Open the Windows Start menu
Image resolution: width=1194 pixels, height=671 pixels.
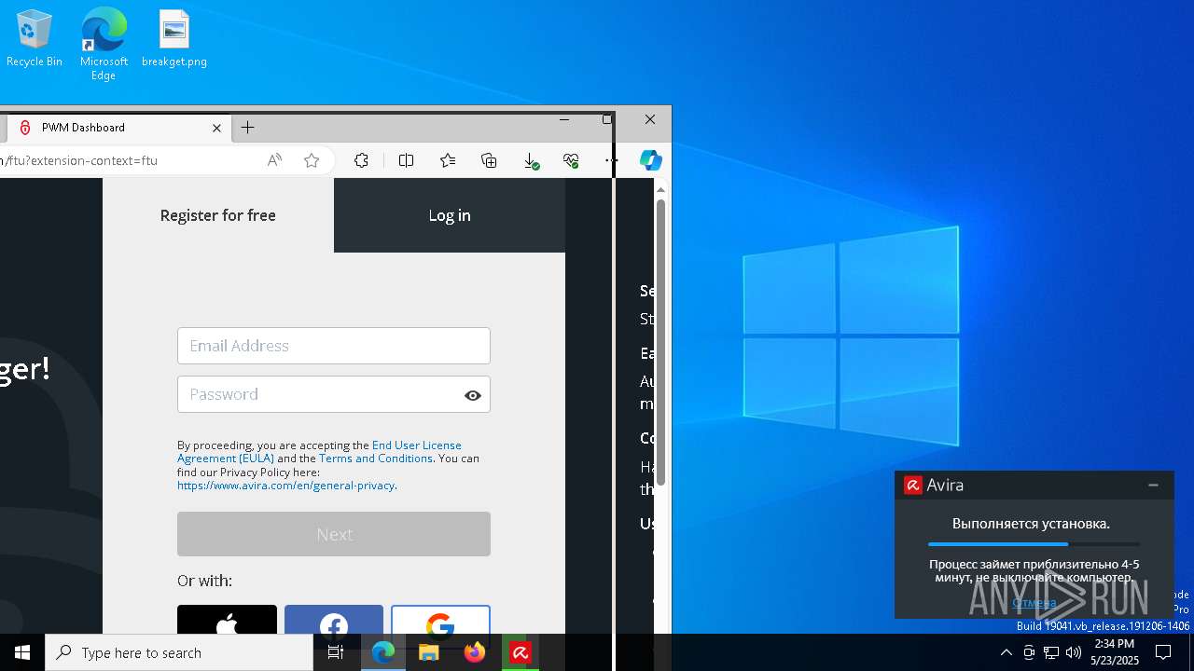pyautogui.click(x=22, y=652)
